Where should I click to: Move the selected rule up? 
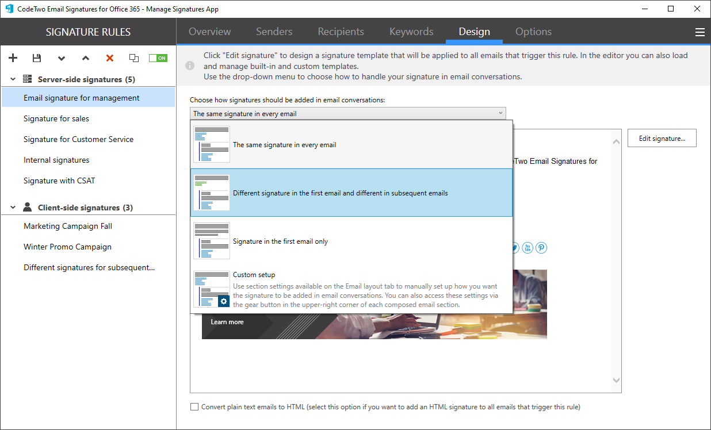85,57
